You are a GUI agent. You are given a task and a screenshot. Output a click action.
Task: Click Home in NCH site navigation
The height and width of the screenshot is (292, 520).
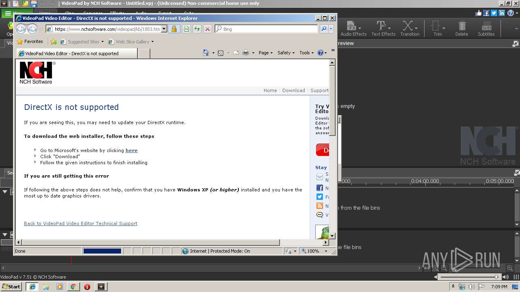tap(270, 90)
